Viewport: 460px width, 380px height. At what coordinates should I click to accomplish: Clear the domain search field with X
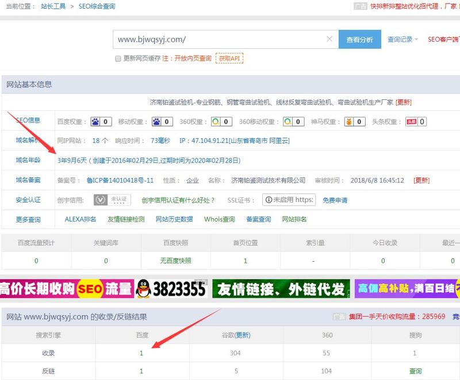[x=329, y=39]
